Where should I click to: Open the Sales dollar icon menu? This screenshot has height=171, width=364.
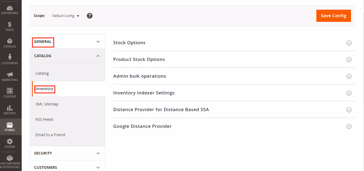coord(10,25)
